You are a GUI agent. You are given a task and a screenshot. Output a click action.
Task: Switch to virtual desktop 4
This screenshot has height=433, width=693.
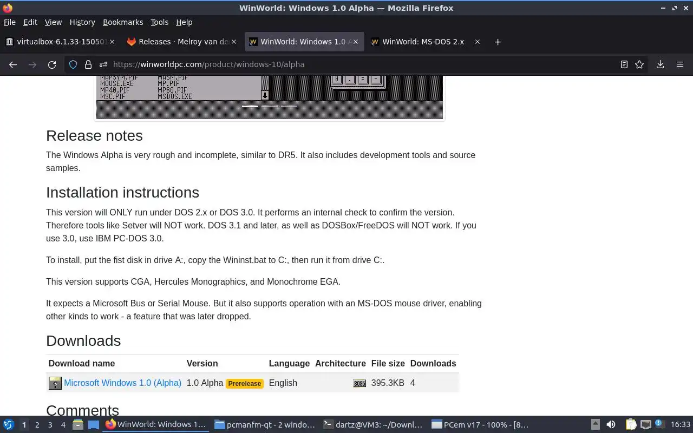pyautogui.click(x=63, y=425)
